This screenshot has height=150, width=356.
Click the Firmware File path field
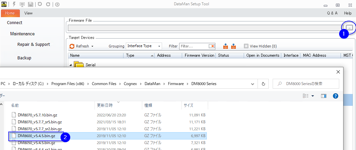(206, 27)
